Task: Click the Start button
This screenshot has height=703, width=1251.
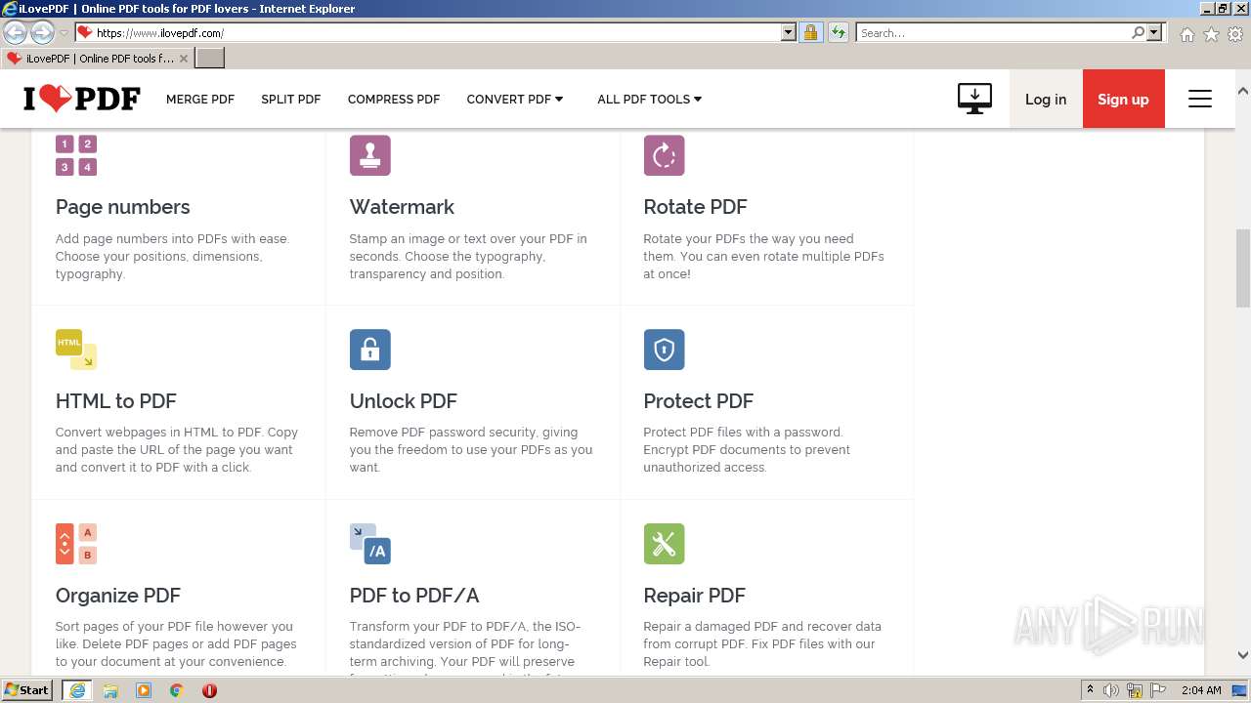Action: coord(27,690)
